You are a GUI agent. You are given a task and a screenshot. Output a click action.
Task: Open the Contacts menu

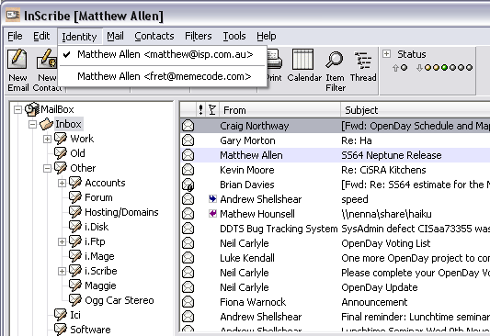[154, 36]
